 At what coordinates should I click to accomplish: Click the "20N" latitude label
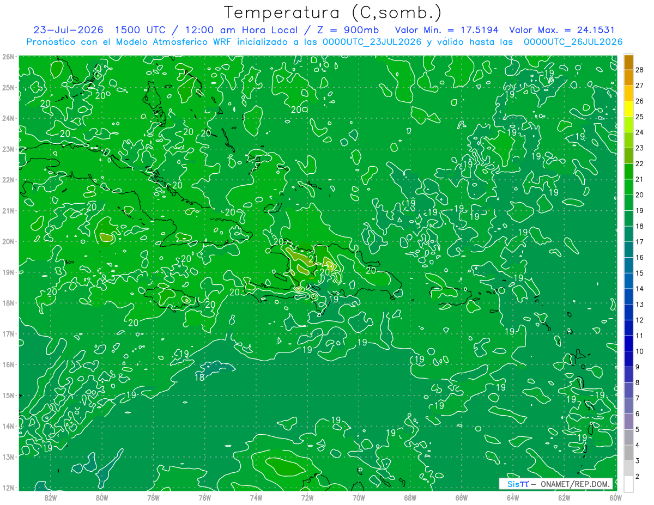tap(8, 241)
